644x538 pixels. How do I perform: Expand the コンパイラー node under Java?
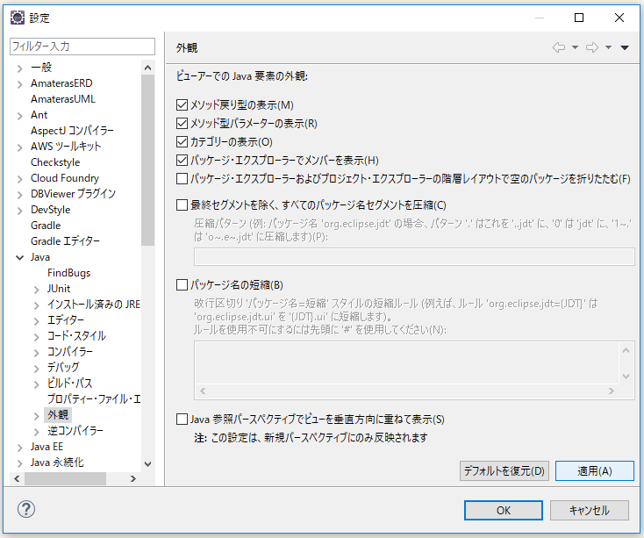click(x=37, y=353)
